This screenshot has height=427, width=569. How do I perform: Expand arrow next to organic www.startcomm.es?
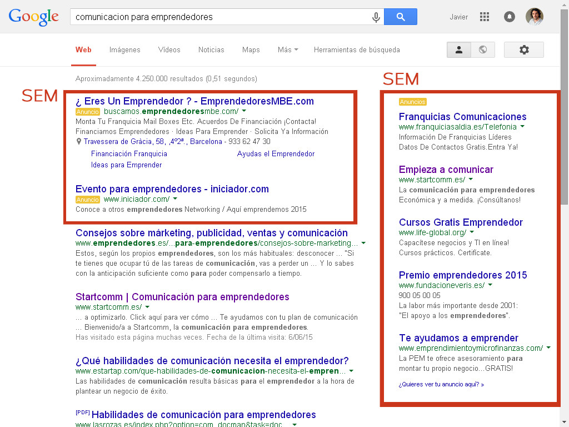[147, 307]
